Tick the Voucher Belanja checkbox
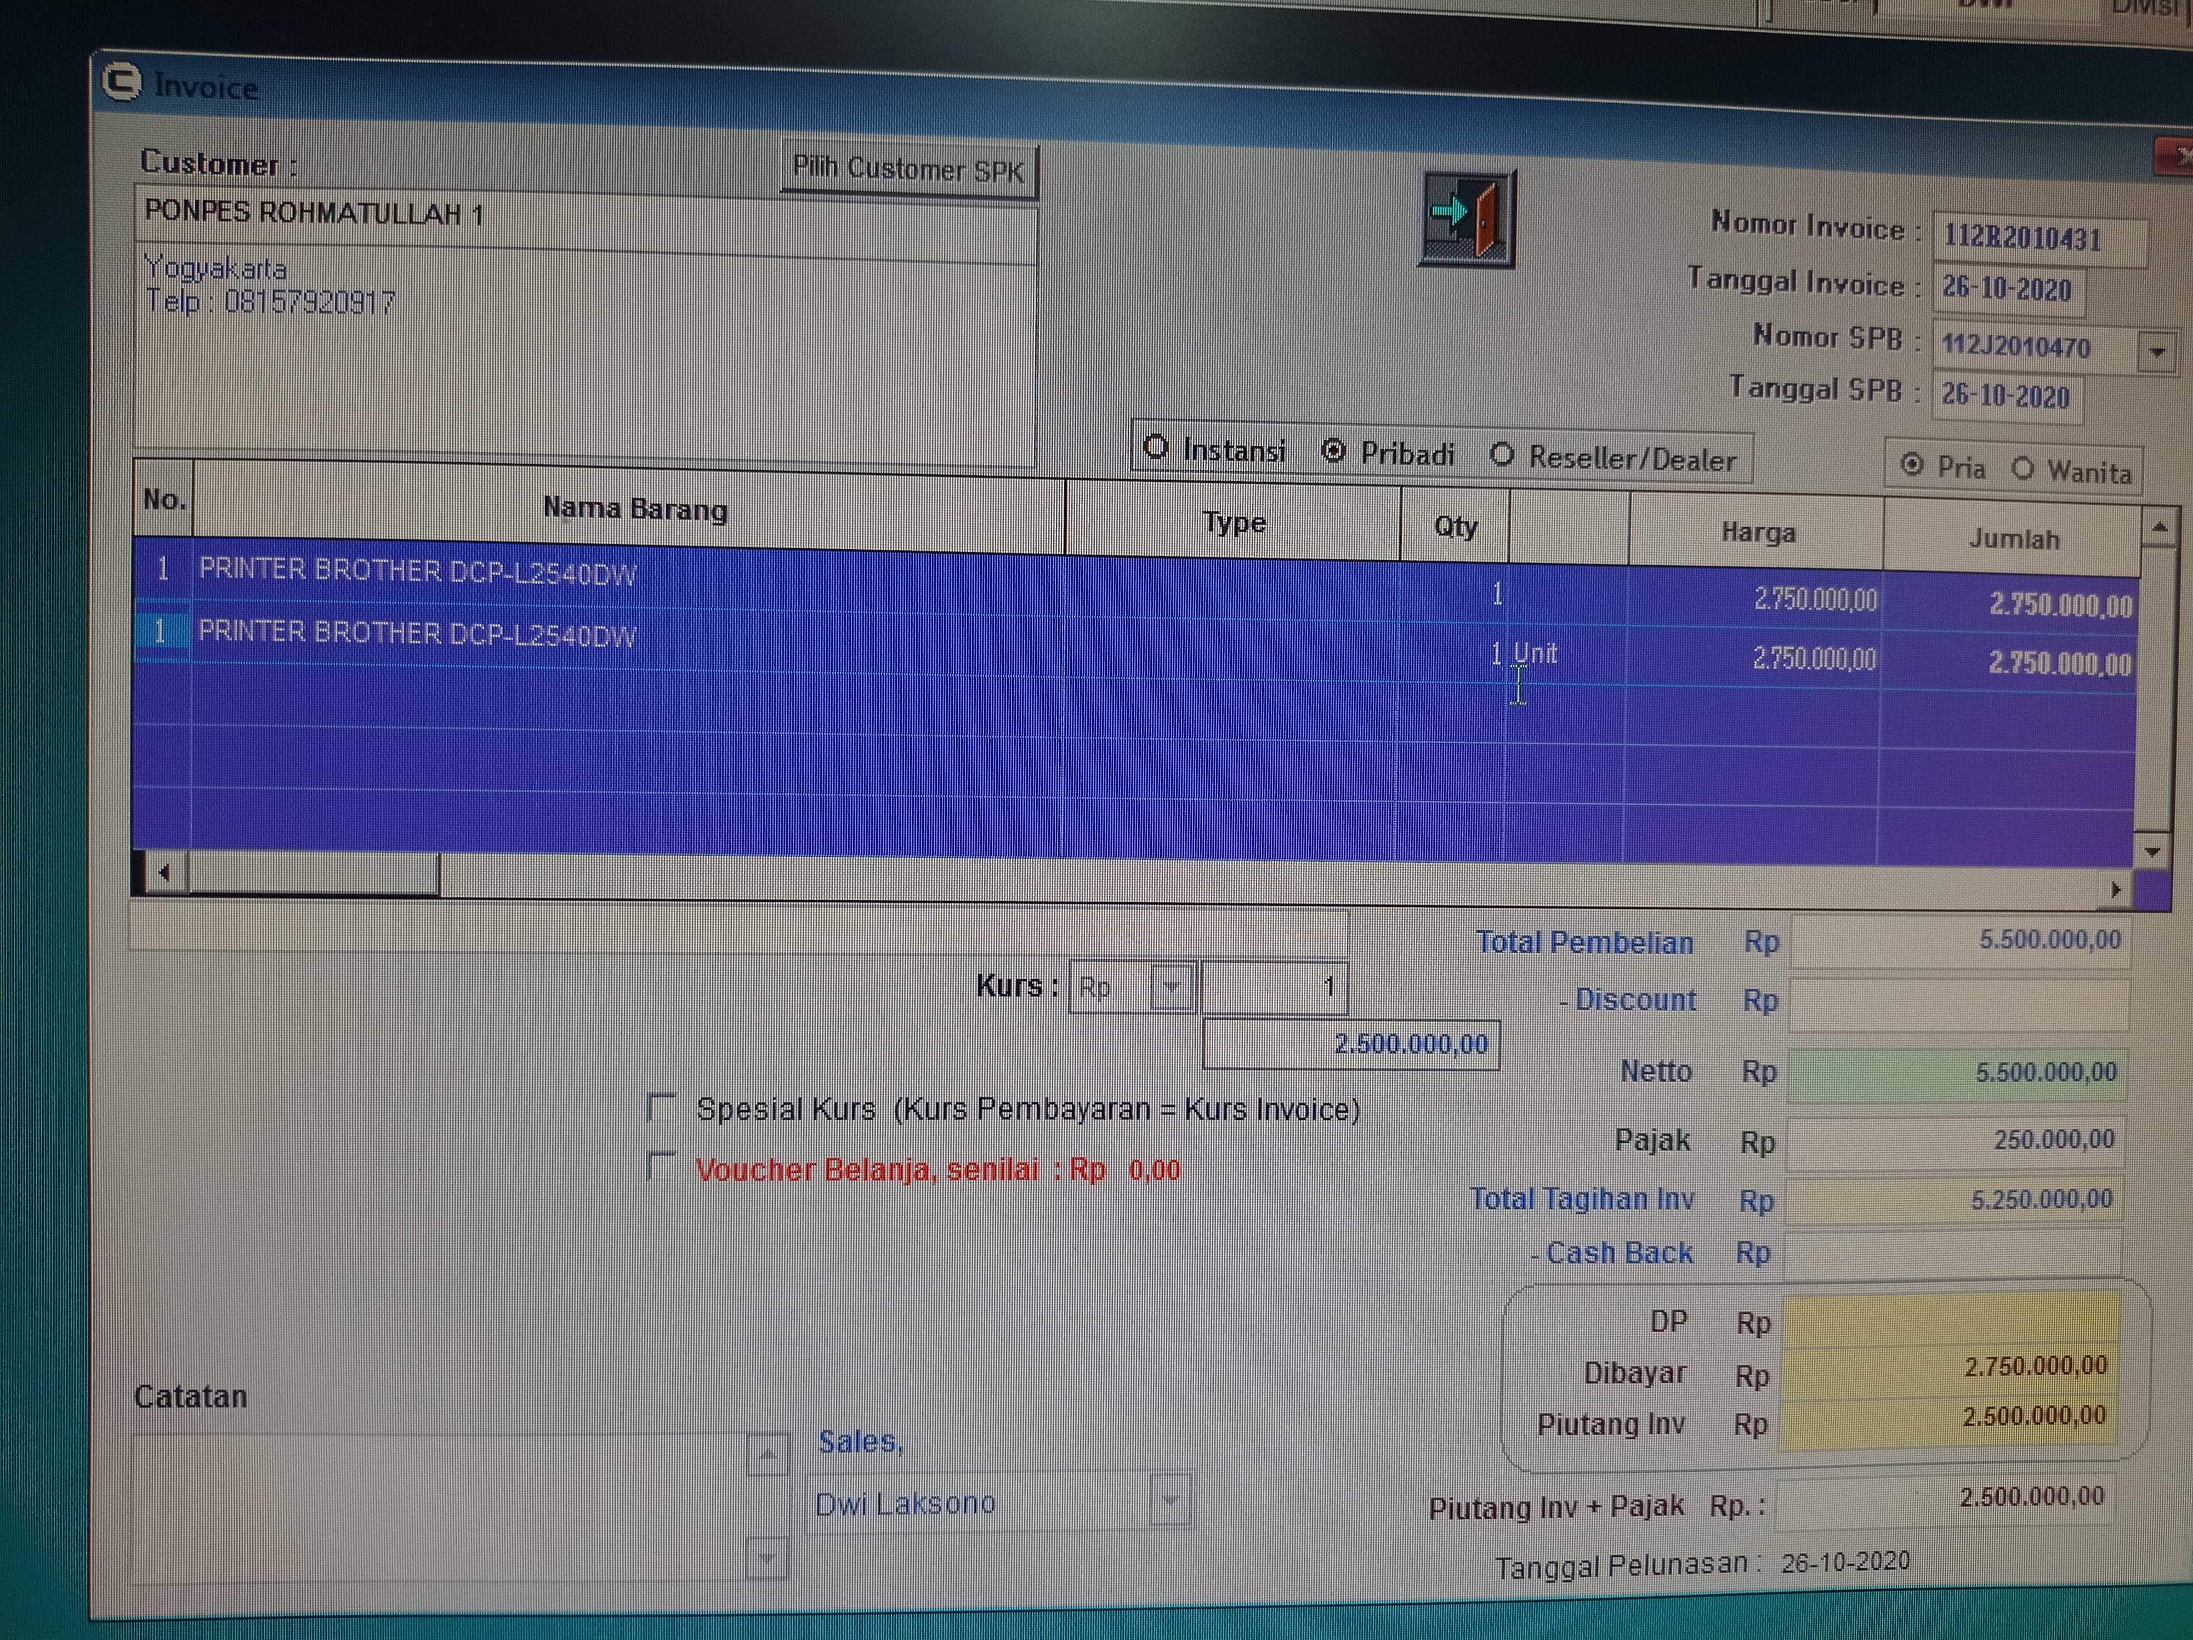The width and height of the screenshot is (2193, 1640). 661,1166
